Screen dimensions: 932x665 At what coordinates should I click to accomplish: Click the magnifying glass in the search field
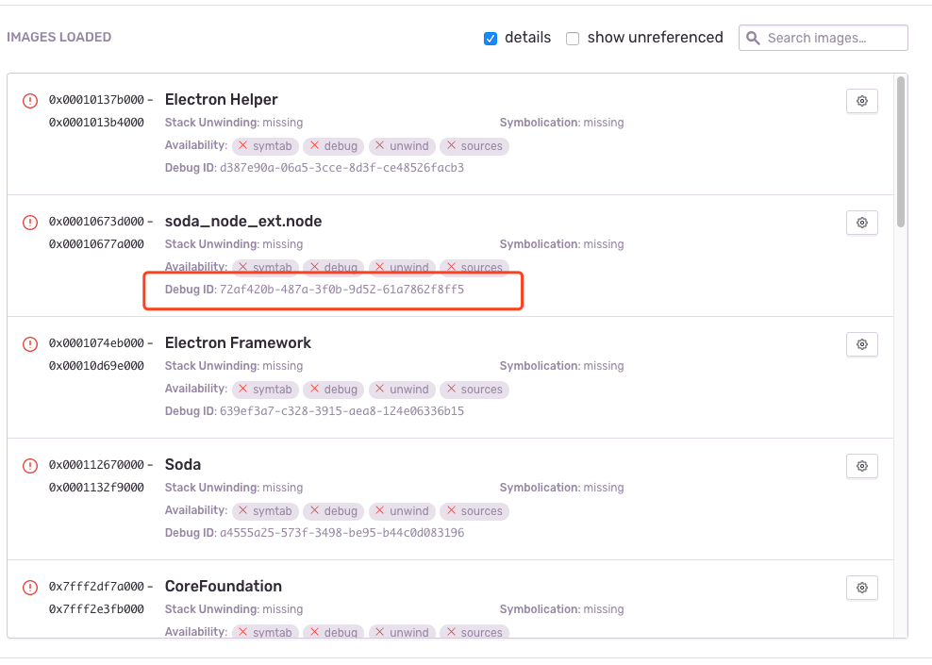pos(752,38)
